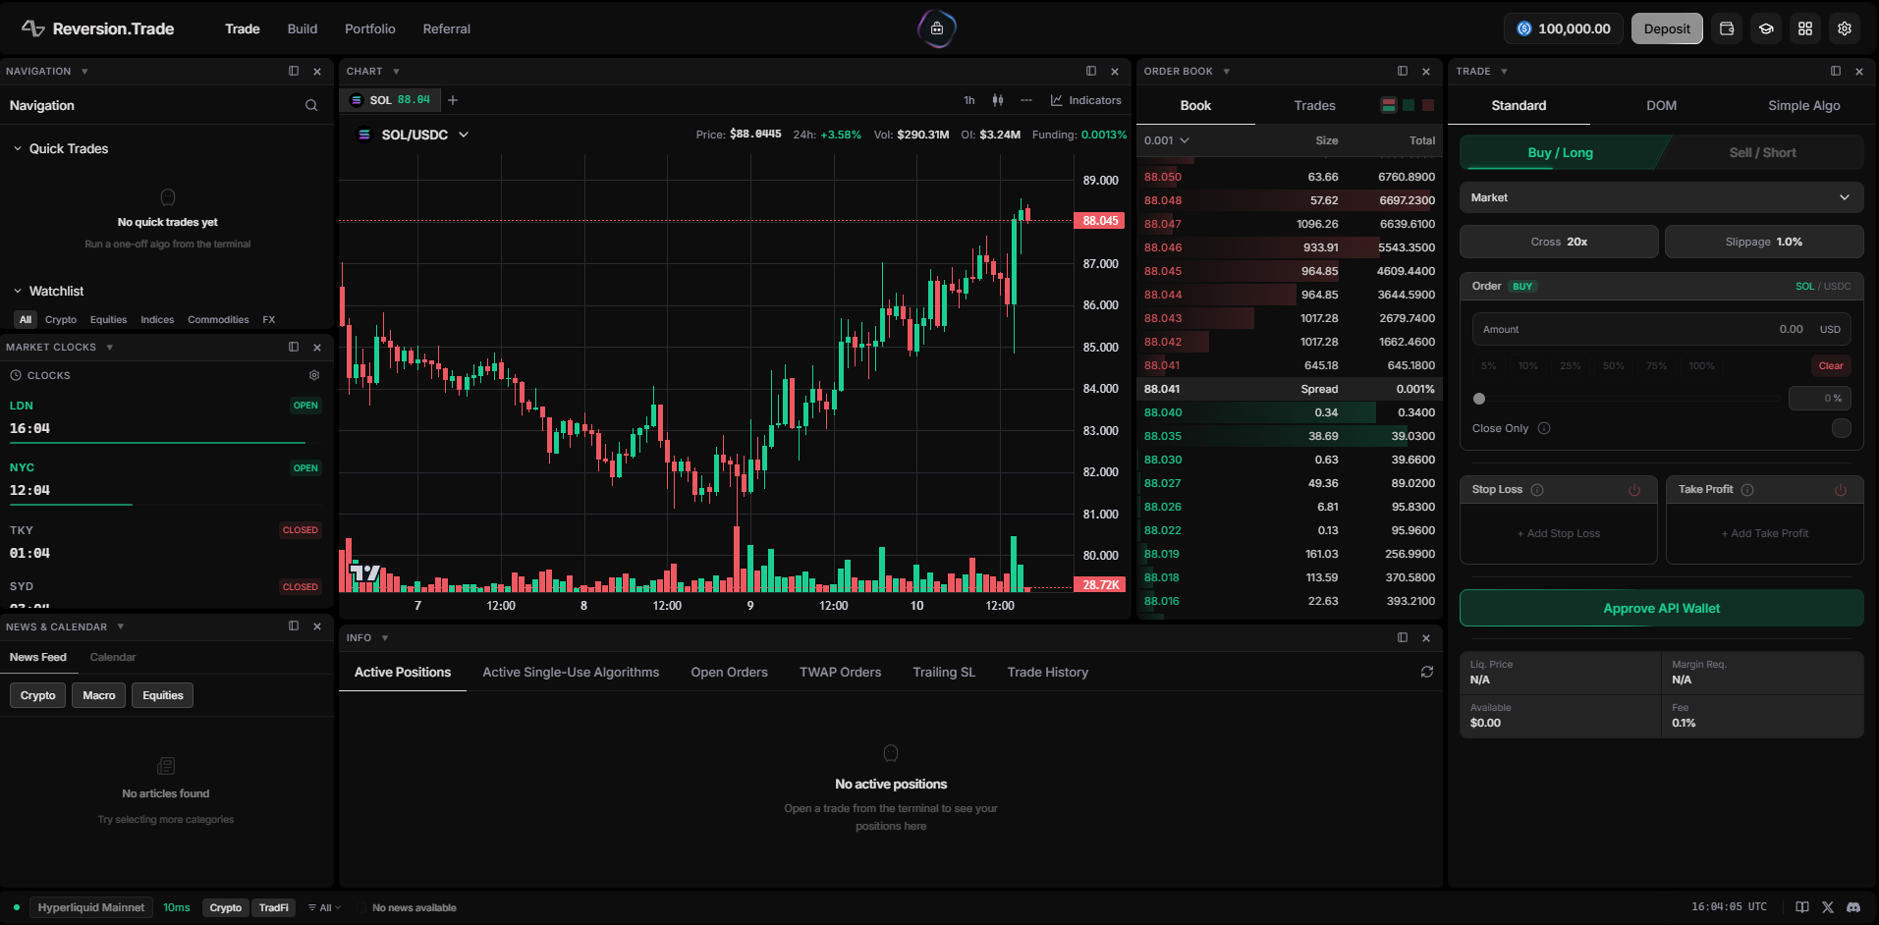Click the search icon in the Navigation panel
This screenshot has width=1879, height=925.
coord(310,105)
